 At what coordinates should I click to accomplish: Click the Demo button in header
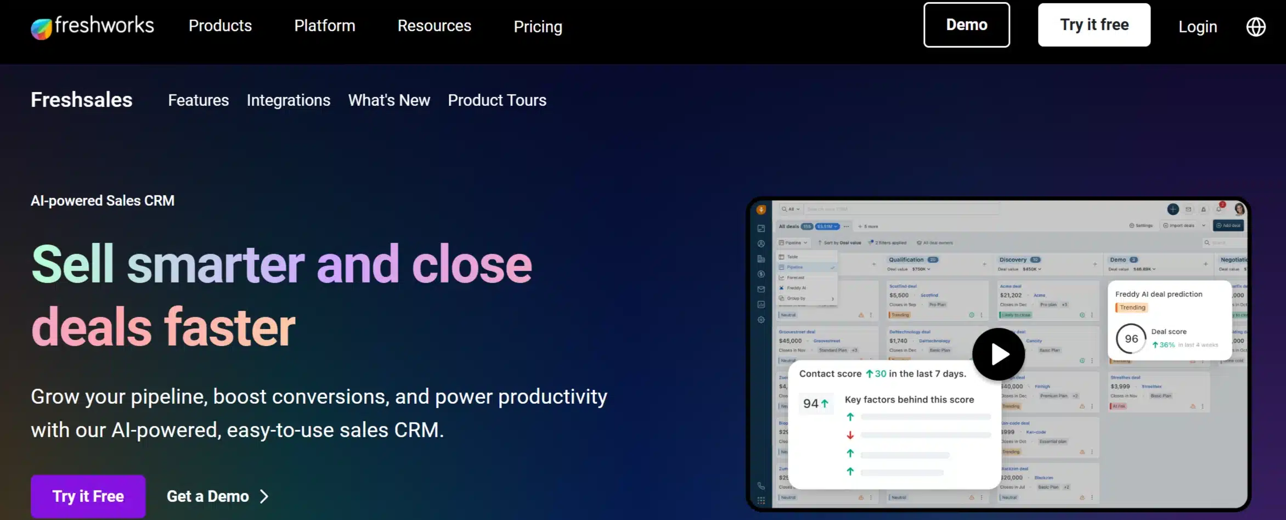click(967, 25)
